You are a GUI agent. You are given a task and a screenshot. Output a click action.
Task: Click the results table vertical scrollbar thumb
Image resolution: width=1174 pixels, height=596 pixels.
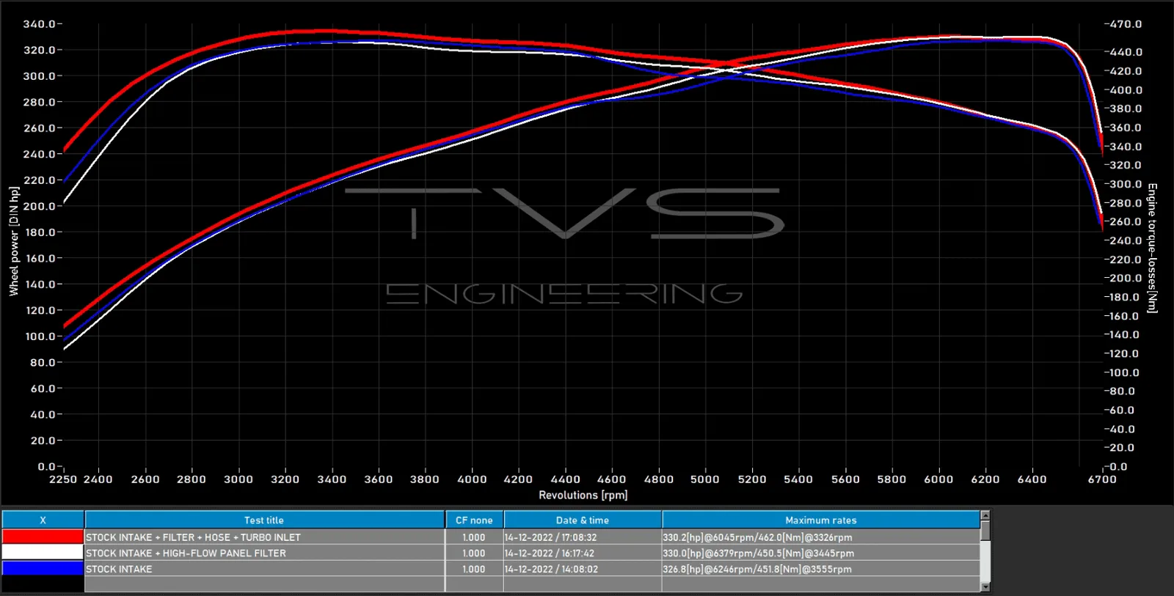point(985,531)
